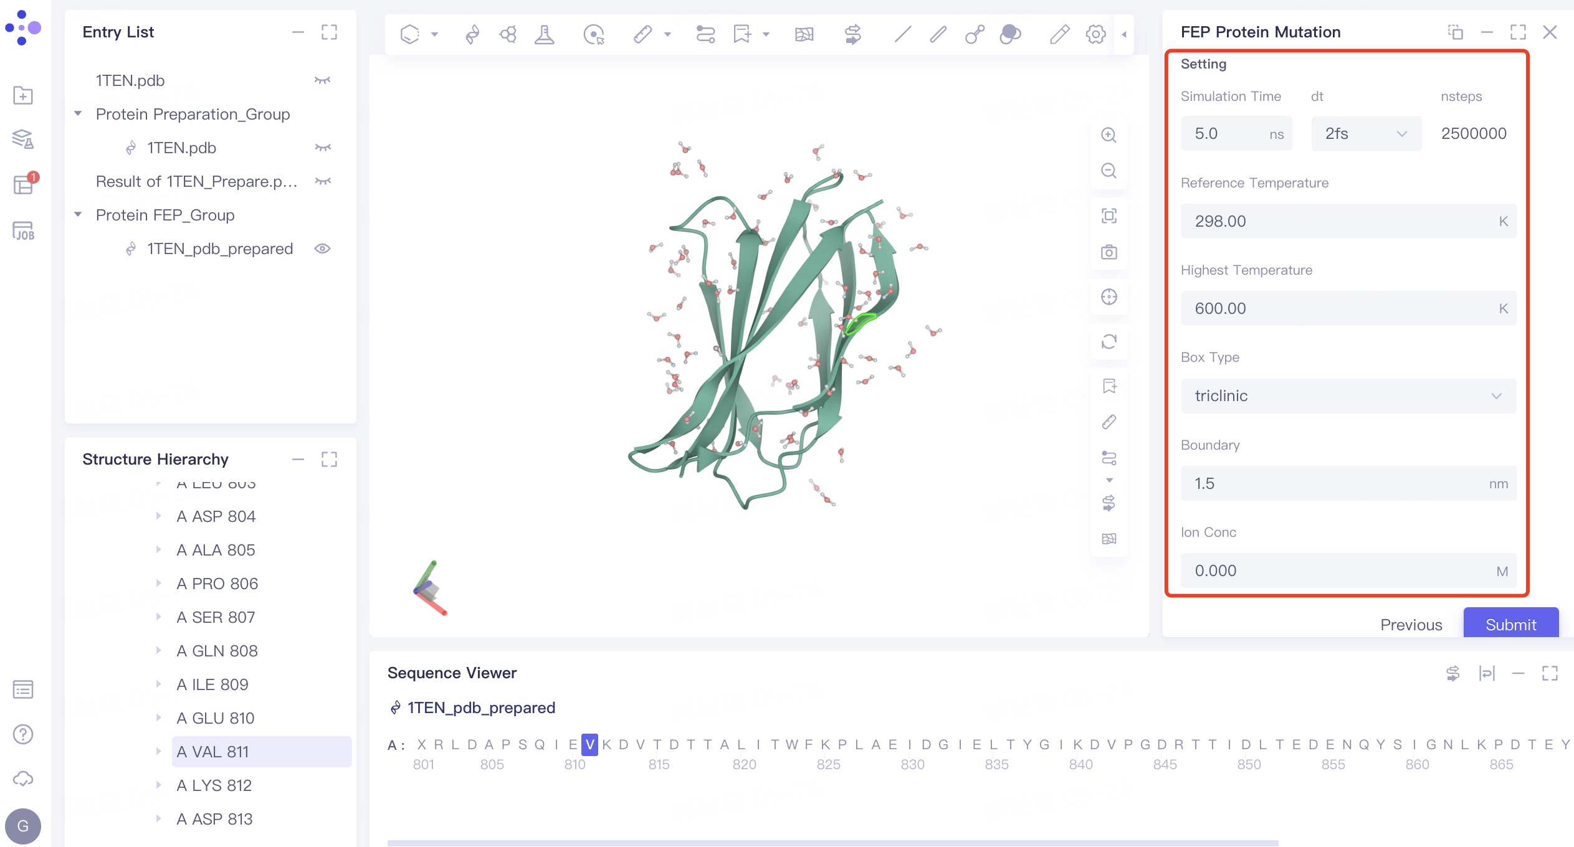The height and width of the screenshot is (847, 1574).
Task: Submit the FEP Protein Mutation job
Action: point(1511,625)
